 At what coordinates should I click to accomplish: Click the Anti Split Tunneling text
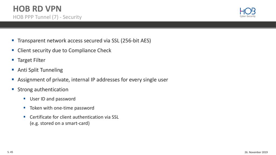[40, 70]
